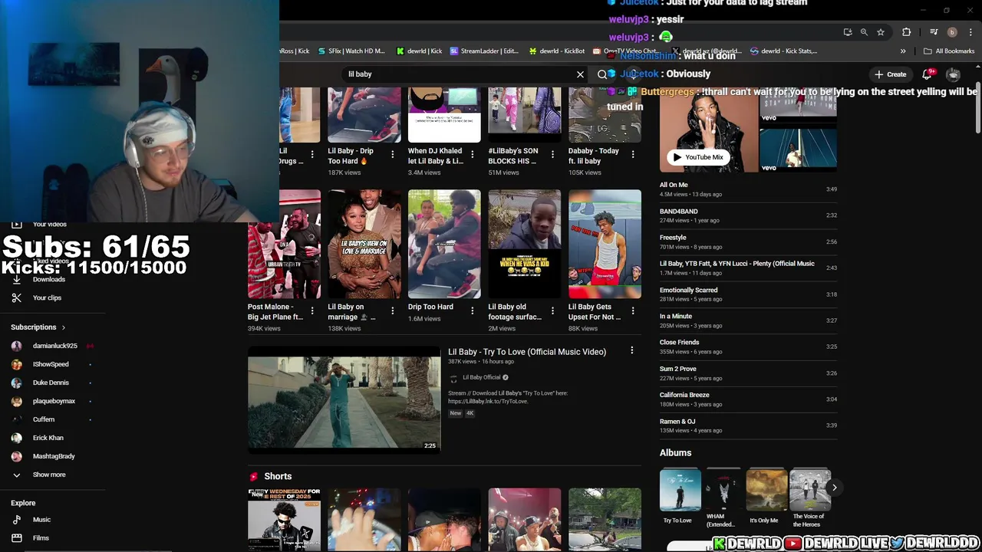
Task: Open options for 'Lil Baby on marriage' short
Action: (392, 310)
